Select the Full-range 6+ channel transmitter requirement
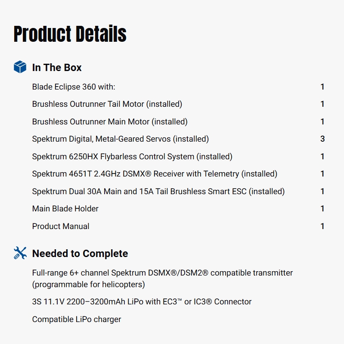344x344 pixels. coord(162,279)
